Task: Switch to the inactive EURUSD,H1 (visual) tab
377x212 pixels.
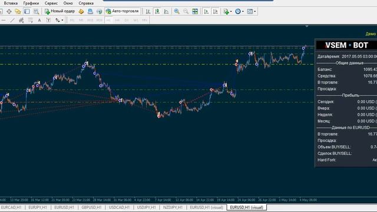Action: pos(207,207)
